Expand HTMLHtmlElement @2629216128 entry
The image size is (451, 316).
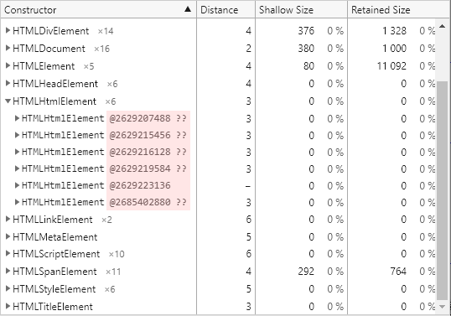(x=17, y=151)
